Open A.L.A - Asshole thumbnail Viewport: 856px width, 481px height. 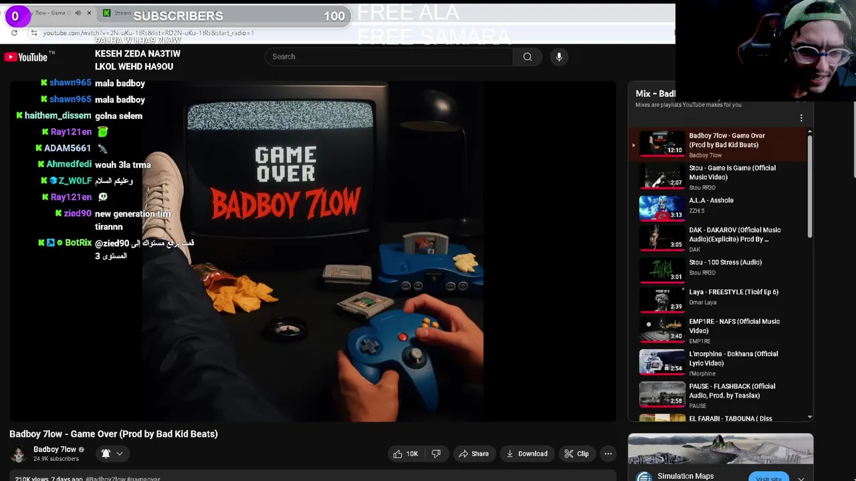661,207
